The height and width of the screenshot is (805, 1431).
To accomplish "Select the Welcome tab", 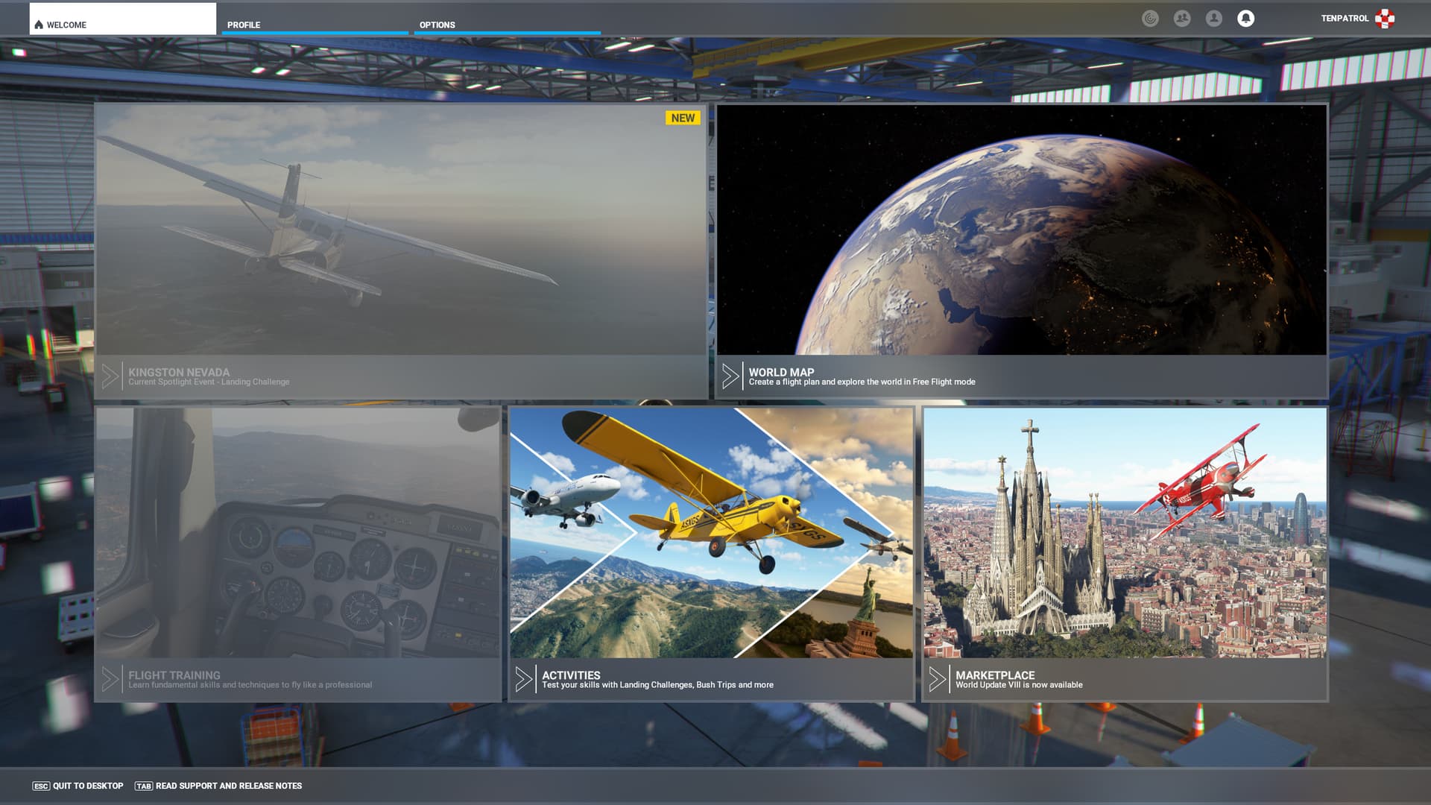I will point(123,20).
